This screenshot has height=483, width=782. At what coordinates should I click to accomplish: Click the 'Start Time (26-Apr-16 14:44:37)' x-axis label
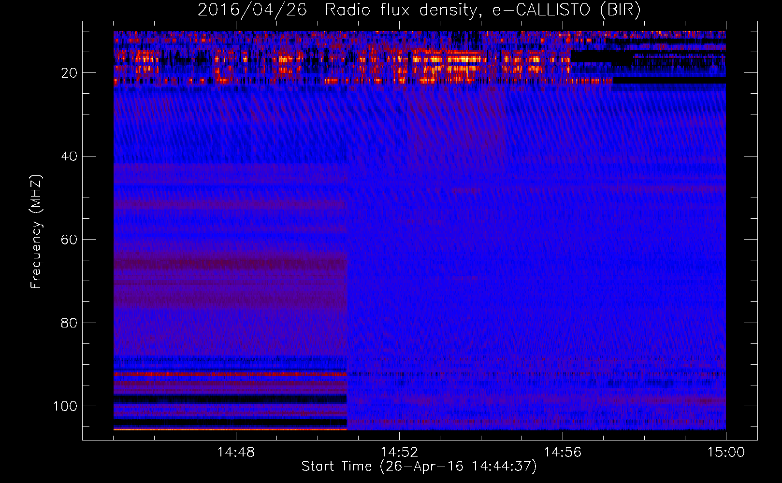[419, 467]
